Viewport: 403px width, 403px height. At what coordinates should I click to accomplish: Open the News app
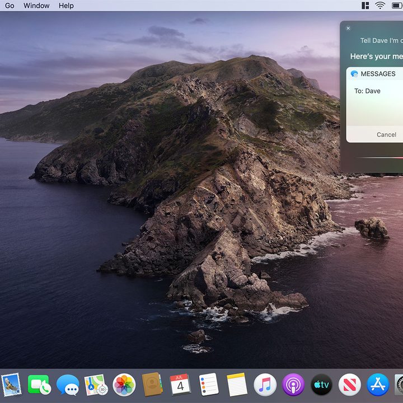point(349,385)
